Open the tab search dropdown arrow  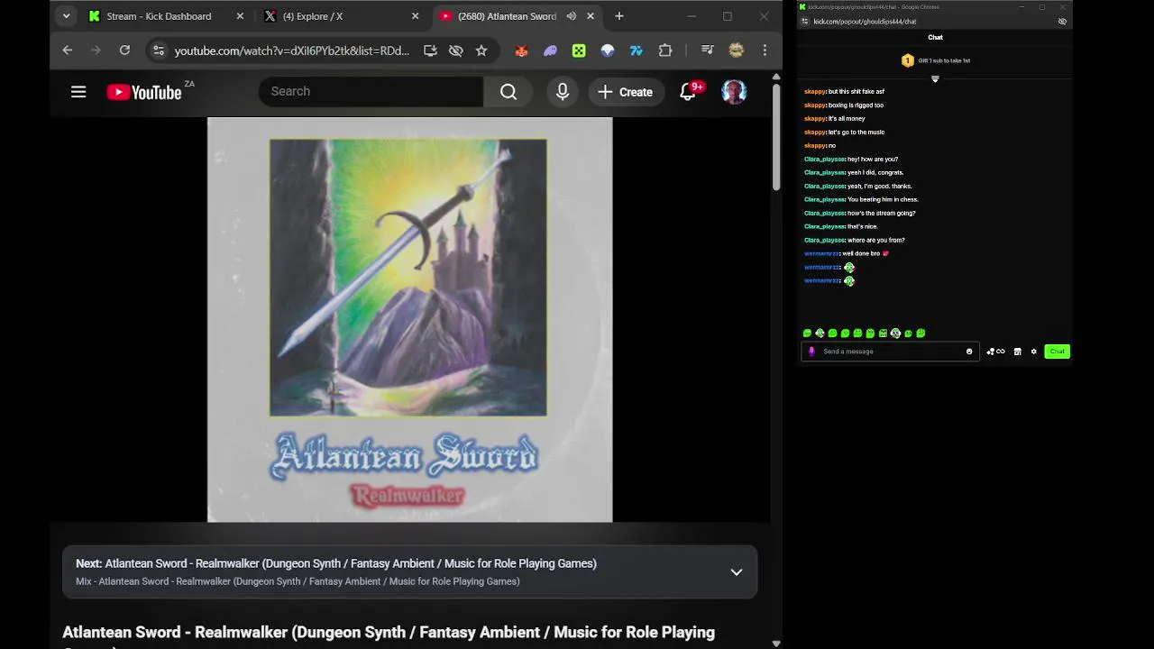click(x=66, y=16)
